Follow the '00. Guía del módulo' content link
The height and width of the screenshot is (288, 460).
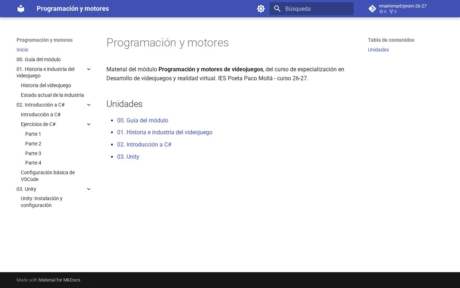[x=143, y=120]
